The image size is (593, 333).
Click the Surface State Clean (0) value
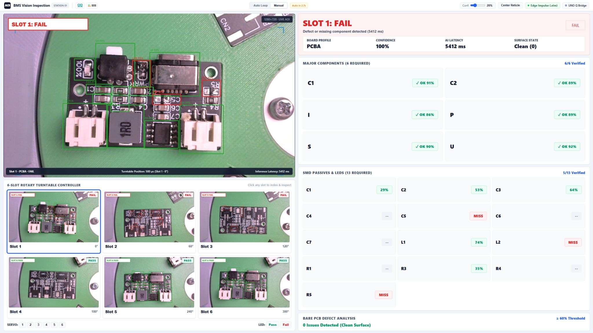click(x=525, y=46)
